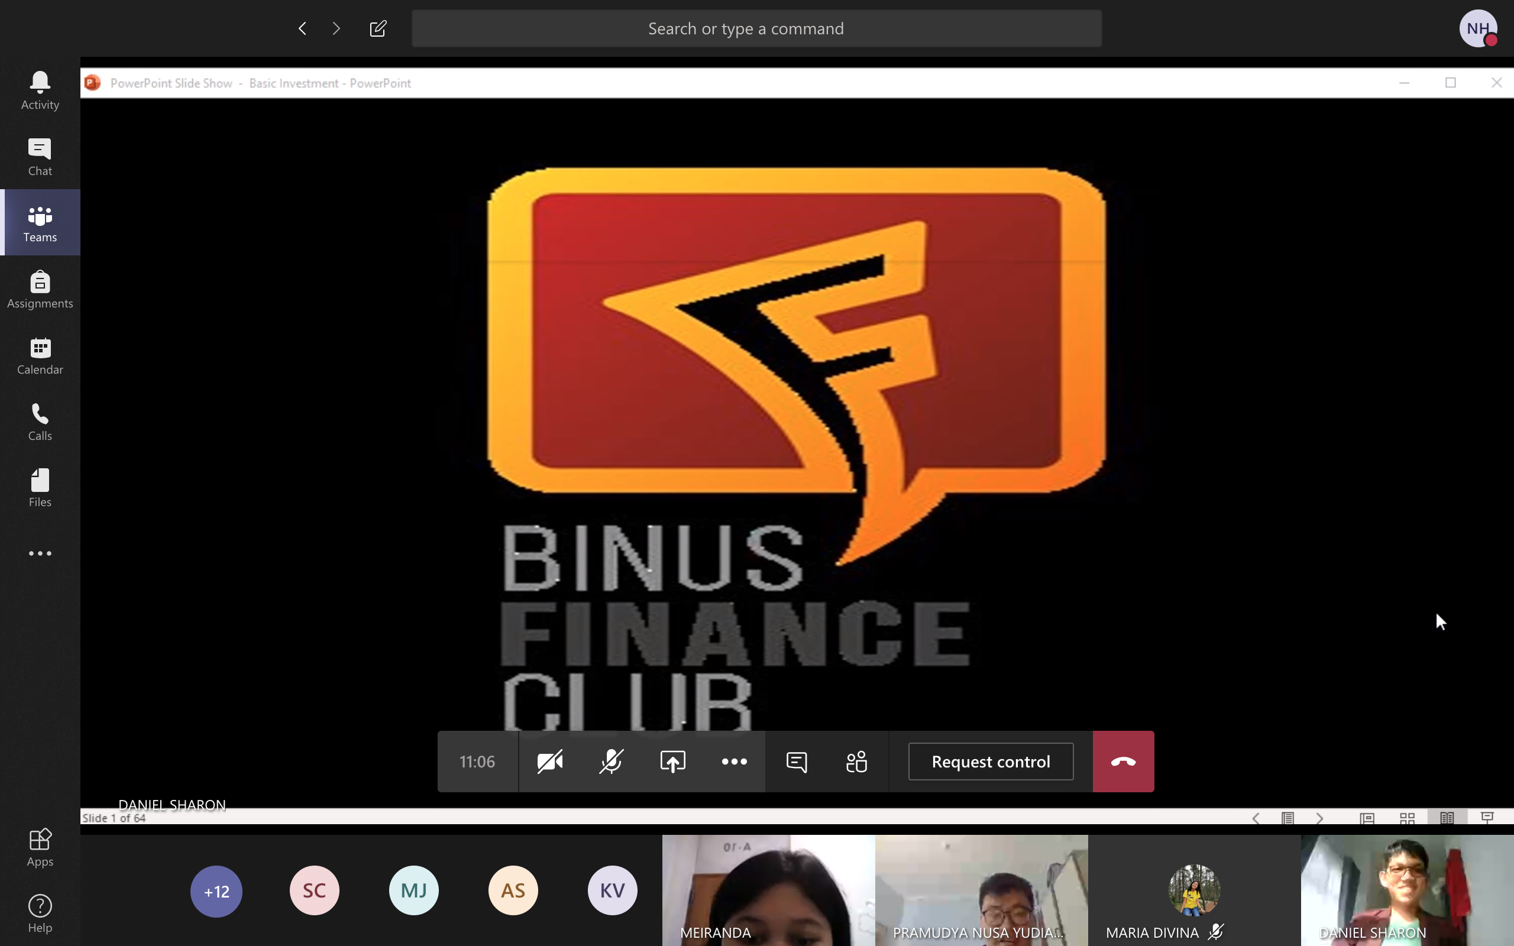
Task: Open more actions menu in call bar
Action: point(734,762)
